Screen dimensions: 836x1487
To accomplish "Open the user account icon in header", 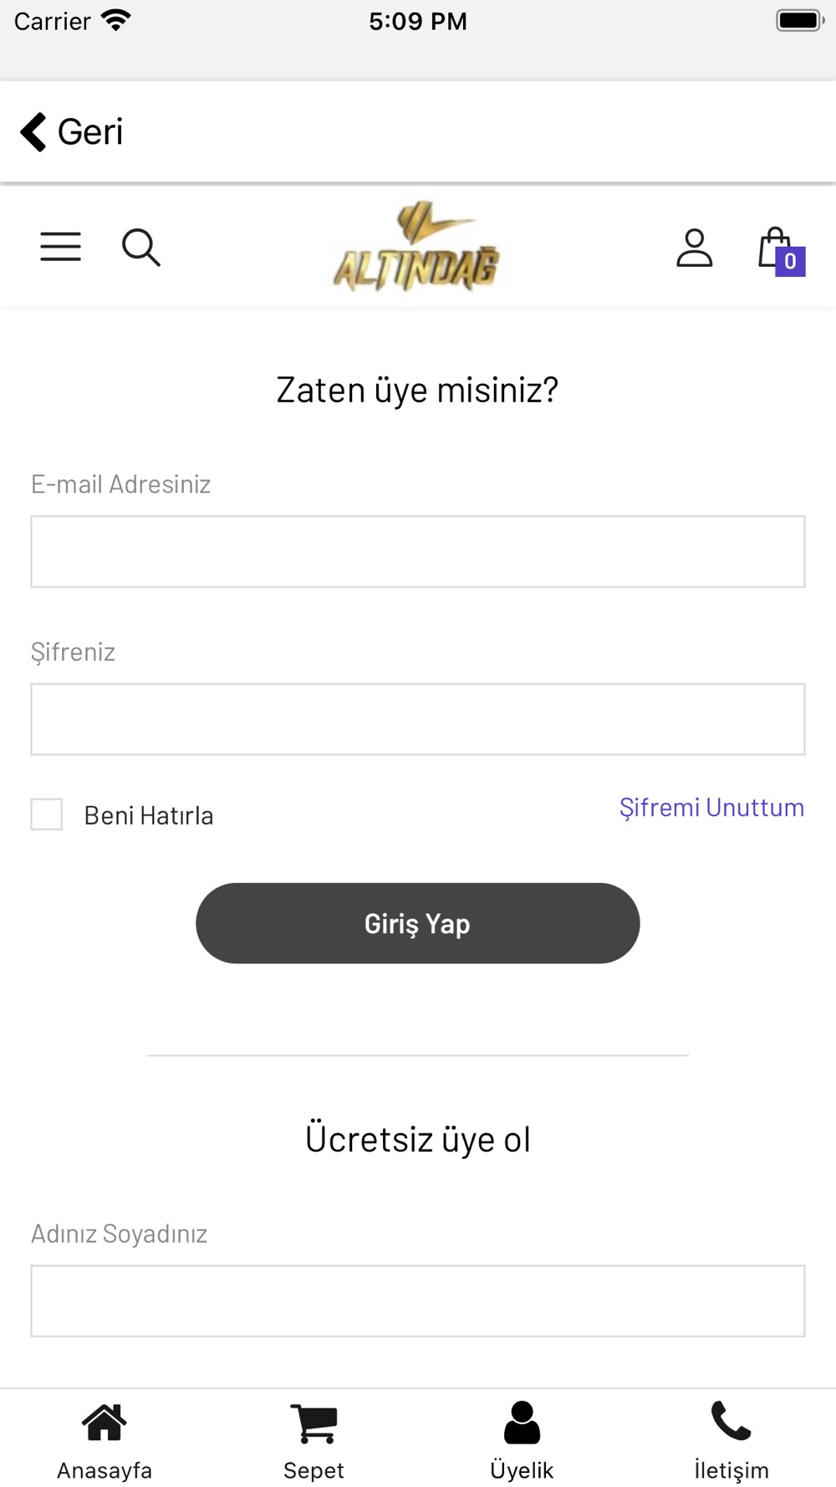I will pos(695,248).
